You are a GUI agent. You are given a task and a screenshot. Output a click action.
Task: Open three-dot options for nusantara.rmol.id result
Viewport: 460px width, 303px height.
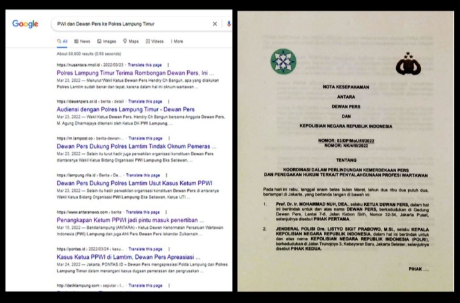[168, 65]
